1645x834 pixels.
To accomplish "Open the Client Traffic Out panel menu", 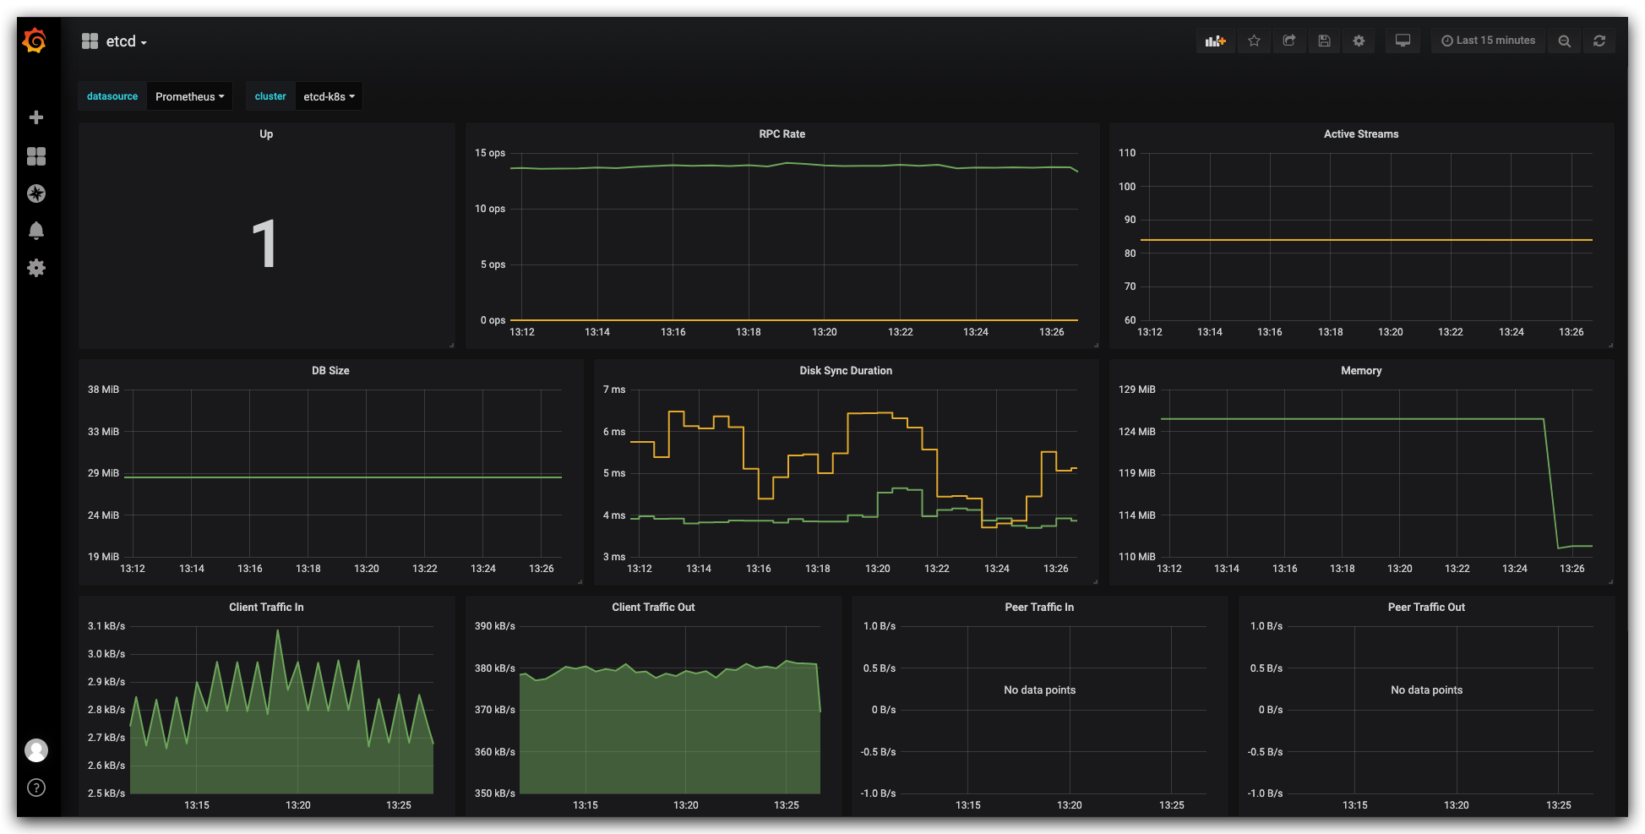I will tap(653, 607).
